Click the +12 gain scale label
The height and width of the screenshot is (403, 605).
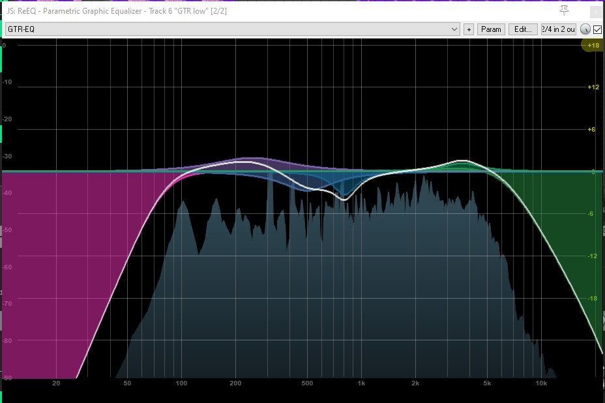point(593,87)
